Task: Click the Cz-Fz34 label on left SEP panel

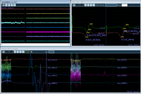Action: (102, 28)
